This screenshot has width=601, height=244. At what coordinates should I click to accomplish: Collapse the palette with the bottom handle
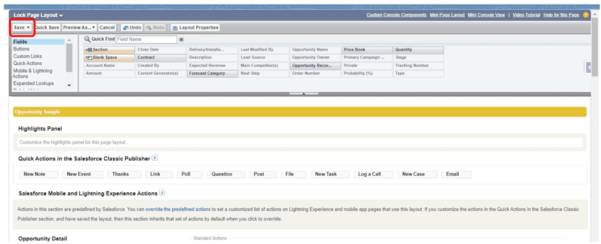pyautogui.click(x=303, y=94)
